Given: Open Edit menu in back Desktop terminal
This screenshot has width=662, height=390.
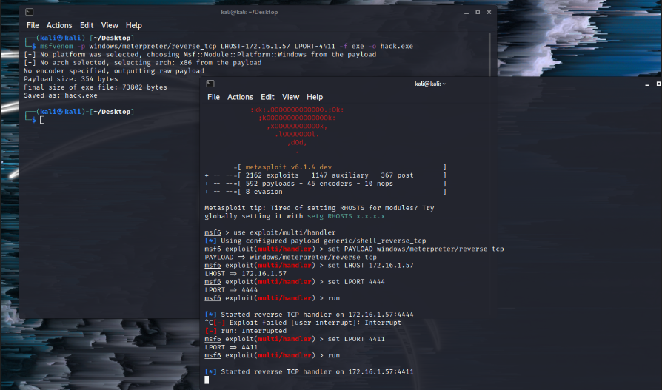Looking at the screenshot, I should (x=87, y=25).
